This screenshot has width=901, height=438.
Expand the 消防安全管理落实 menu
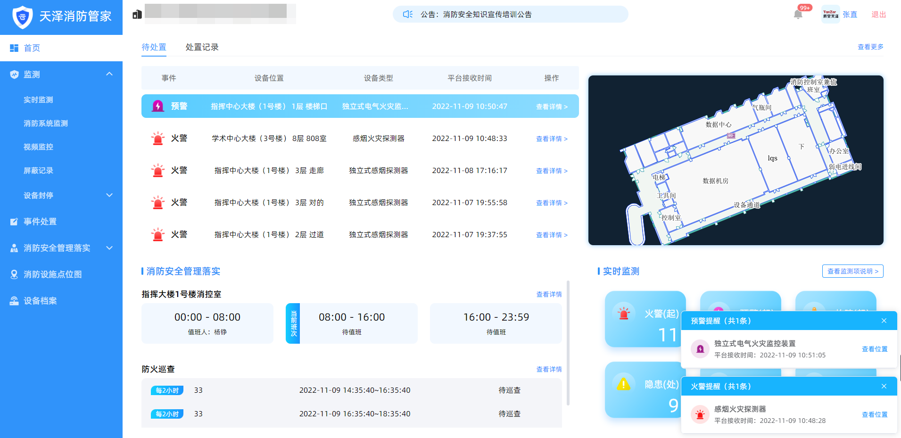[x=109, y=248]
